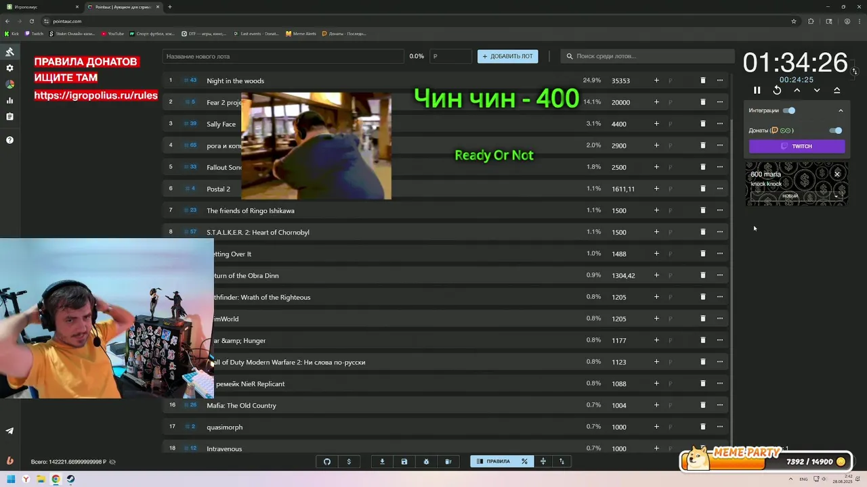Click the purple TWITCH button
Viewport: 867px width, 487px height.
(797, 146)
